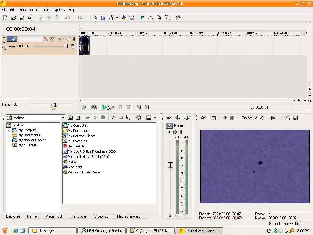Open a project with the Open icon
The height and width of the screenshot is (235, 313).
click(x=13, y=18)
